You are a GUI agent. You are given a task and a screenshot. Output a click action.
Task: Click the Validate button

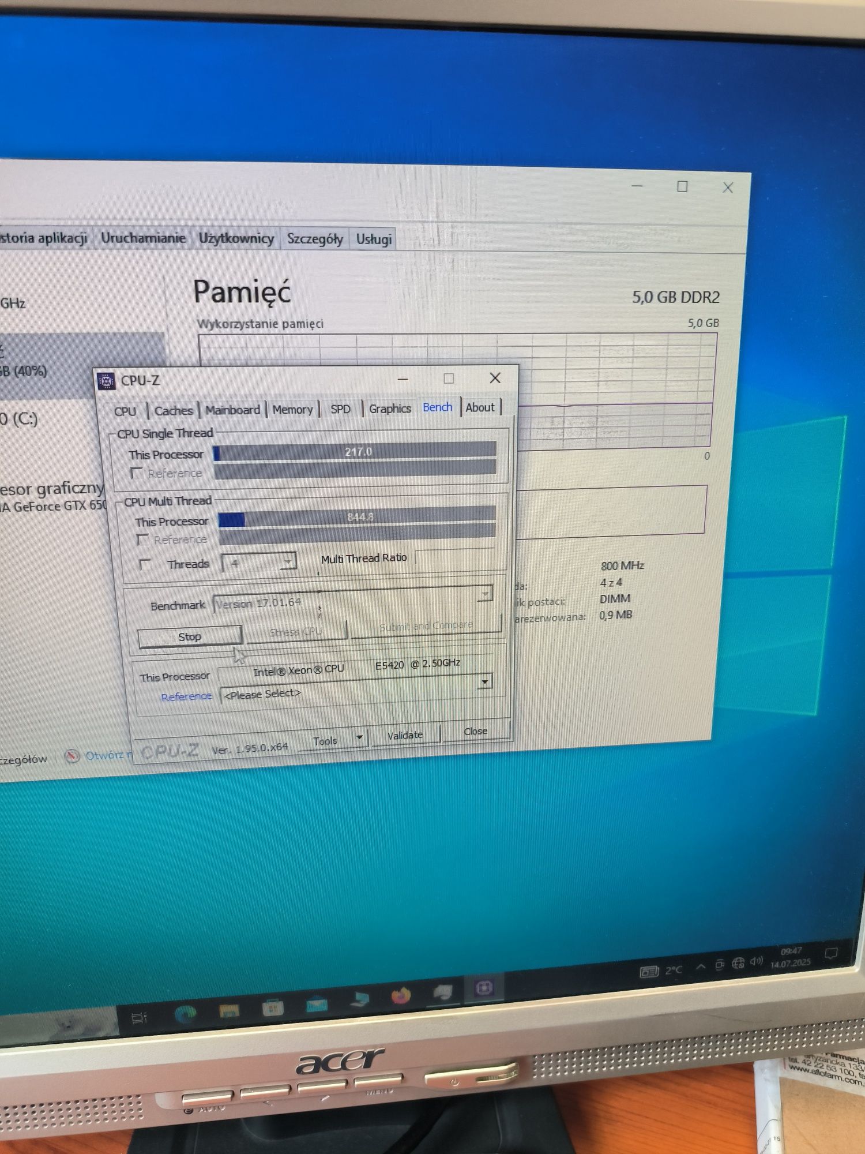coord(405,735)
